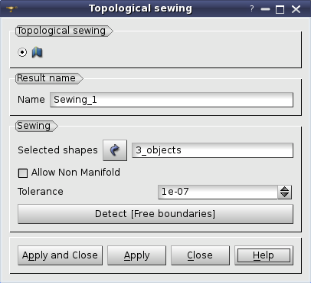Click Apply and Close button

coord(61,255)
